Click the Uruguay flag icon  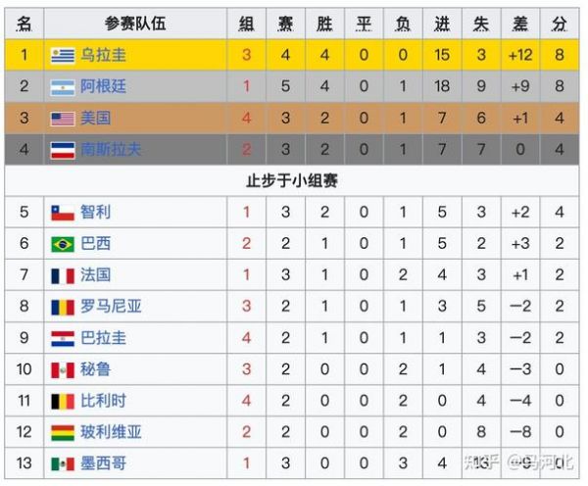63,56
